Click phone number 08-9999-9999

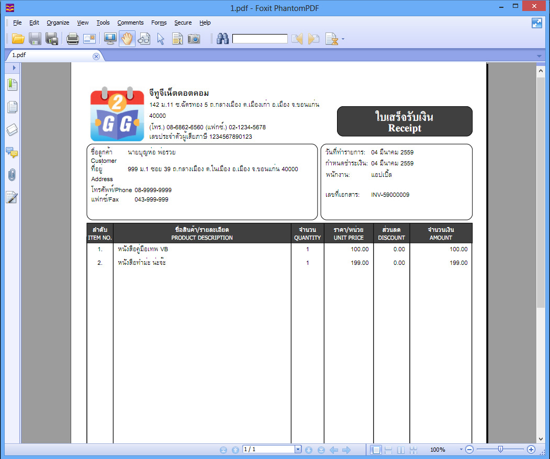click(153, 190)
